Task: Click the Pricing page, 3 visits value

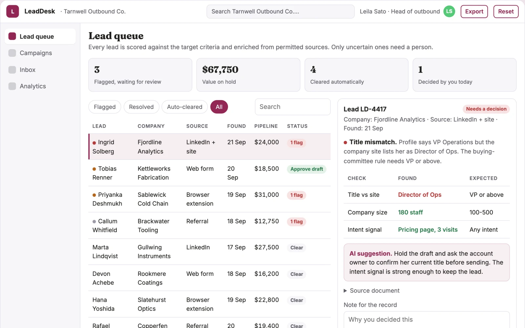Action: 428,230
